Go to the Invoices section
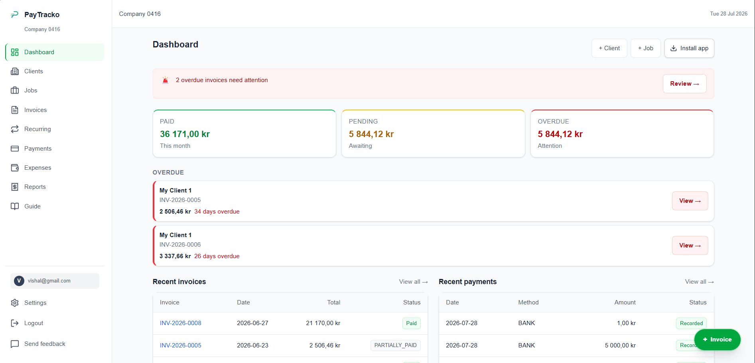 (x=55, y=110)
